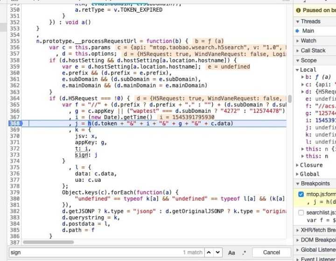Click breakpoint marker on line 368
This screenshot has height=261, width=336.
[x=15, y=124]
